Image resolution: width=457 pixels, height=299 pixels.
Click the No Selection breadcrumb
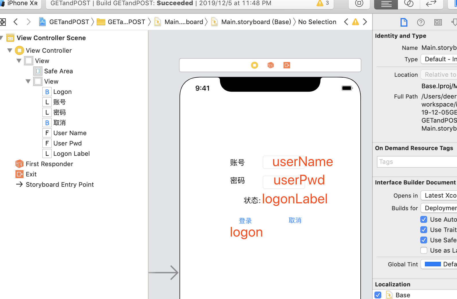[317, 22]
